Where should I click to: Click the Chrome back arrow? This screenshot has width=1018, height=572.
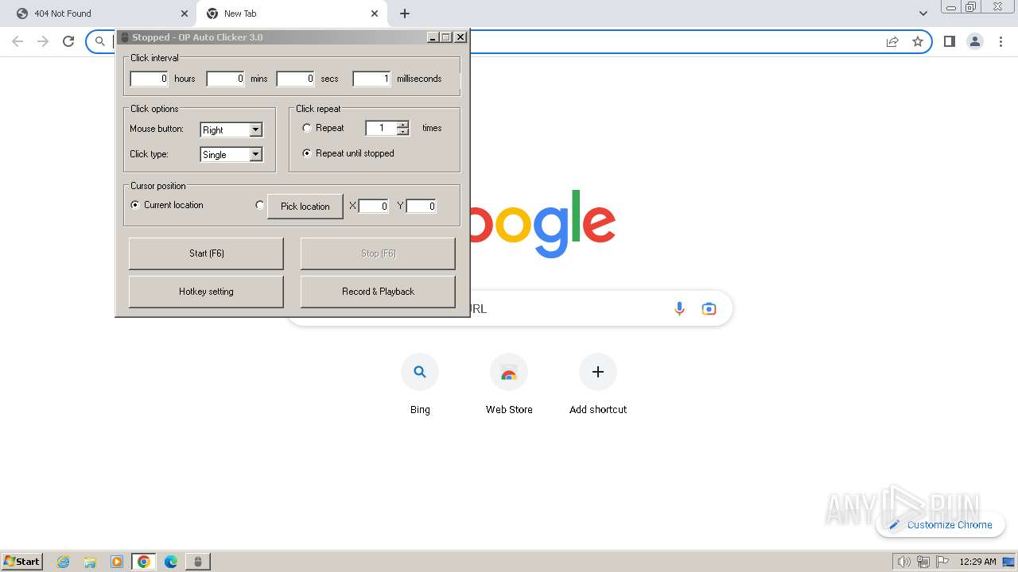click(x=17, y=41)
